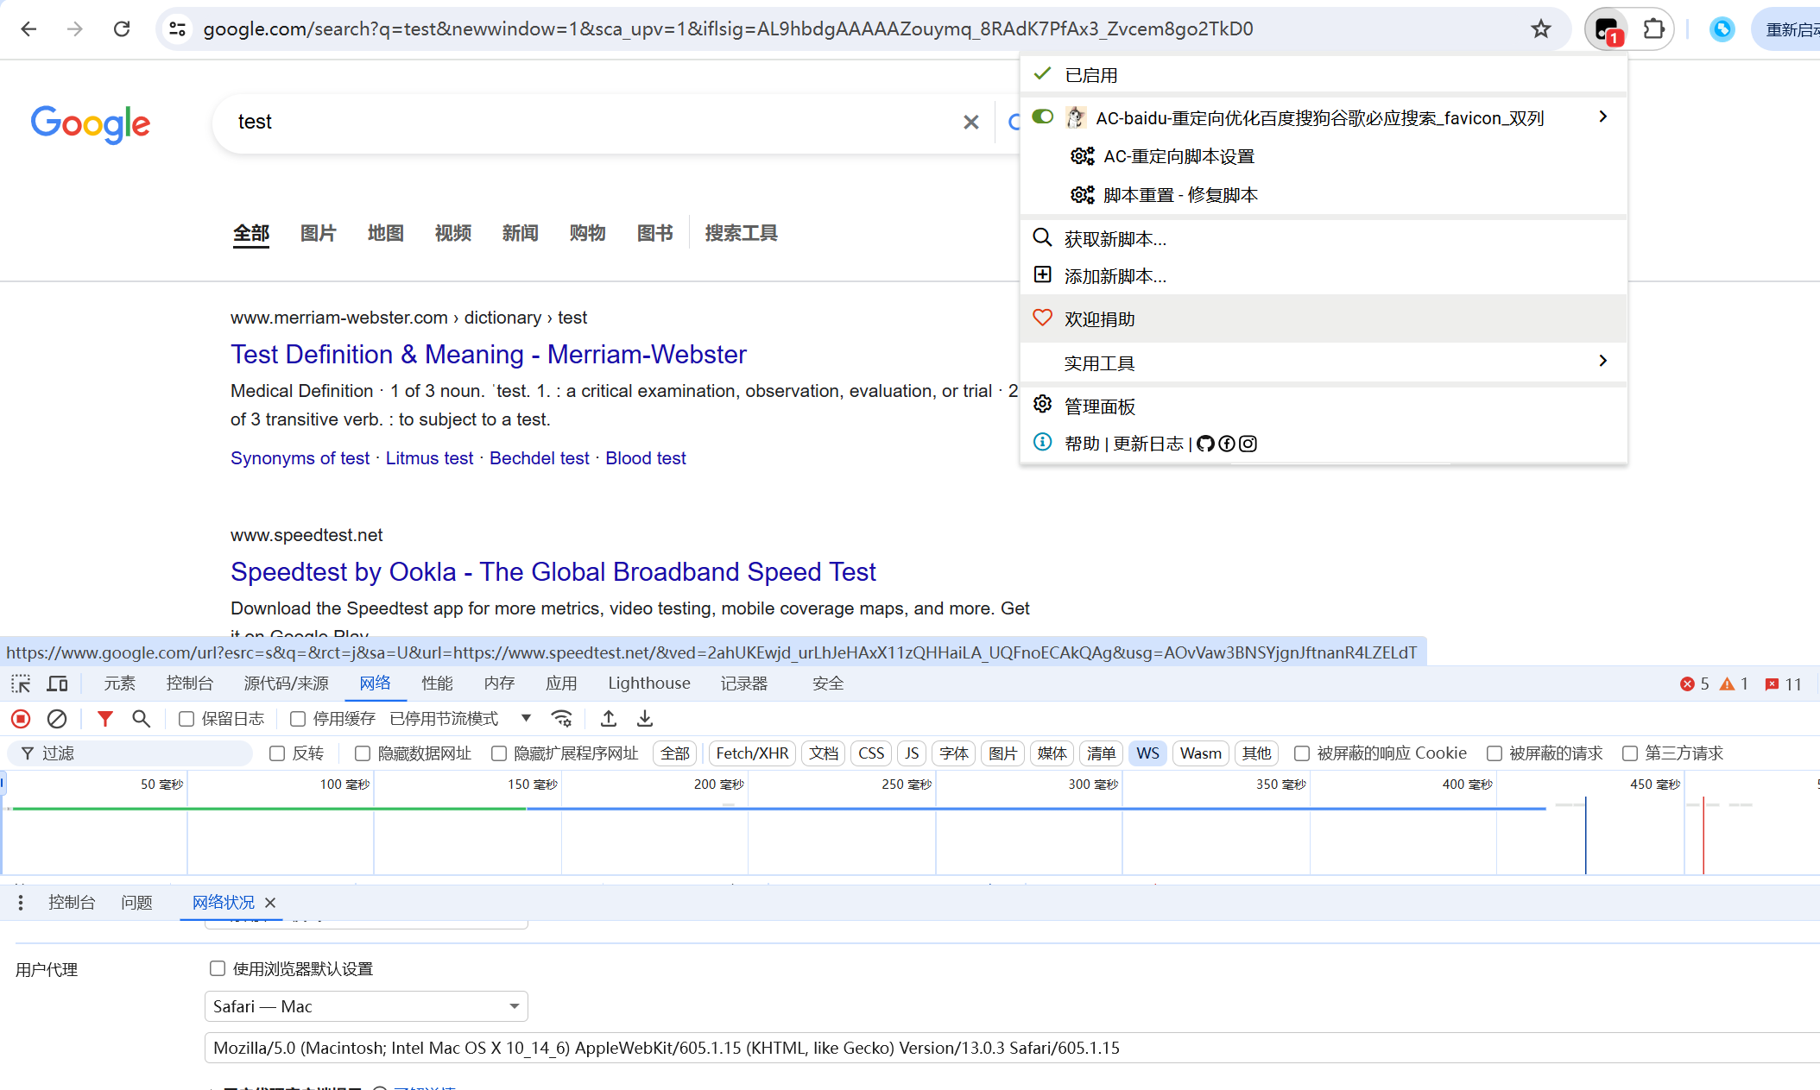Check the 停用缓存 checkbox
The height and width of the screenshot is (1090, 1820).
[x=298, y=719]
